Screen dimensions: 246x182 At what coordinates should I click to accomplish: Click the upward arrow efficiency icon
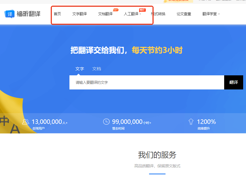[x=191, y=122]
